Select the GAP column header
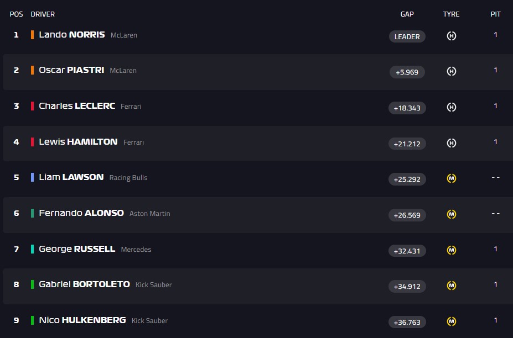Image resolution: width=513 pixels, height=338 pixels. [407, 14]
